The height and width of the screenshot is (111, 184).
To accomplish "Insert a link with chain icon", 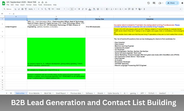I will coord(126,9).
